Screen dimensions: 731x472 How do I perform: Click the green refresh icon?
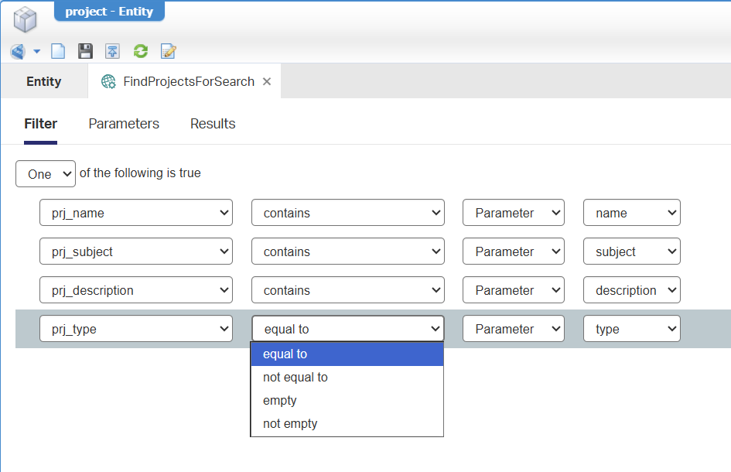[x=140, y=52]
